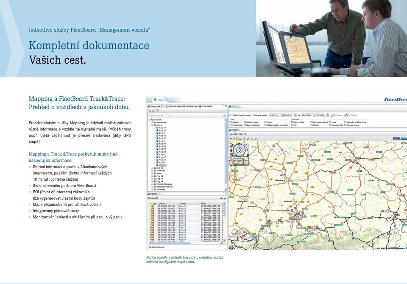Image resolution: width=407 pixels, height=284 pixels.
Task: Click the map hand pan tool icon
Action: (x=245, y=139)
